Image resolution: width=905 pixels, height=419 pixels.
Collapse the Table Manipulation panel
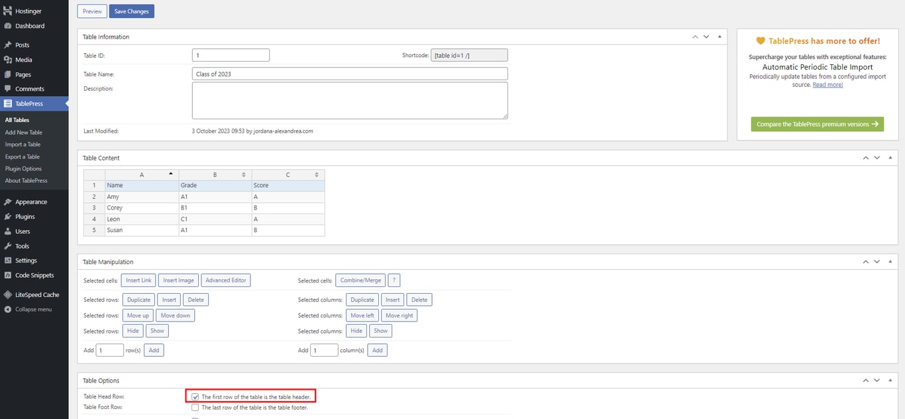tap(890, 262)
